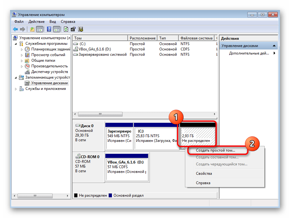Click the Refresh toolbar icon
Screen dimensions: 290x218
coord(66,29)
